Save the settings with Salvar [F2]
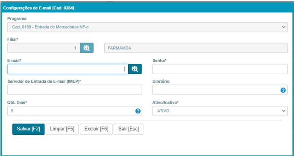The width and height of the screenshot is (294, 156). click(29, 129)
